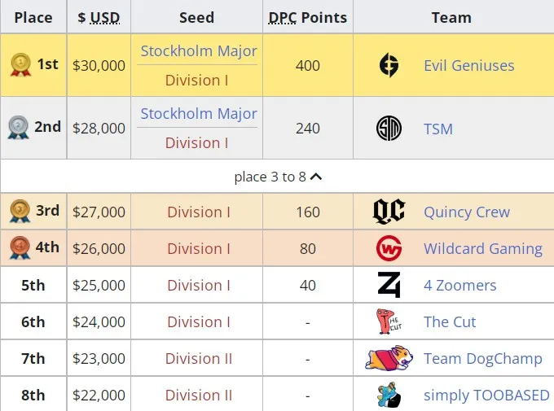
Task: Click the $ USD column header
Action: click(x=99, y=17)
